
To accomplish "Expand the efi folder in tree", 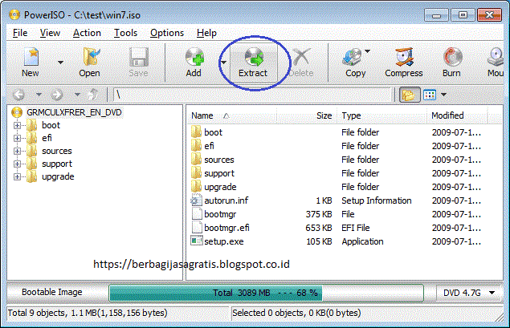I will click(17, 139).
